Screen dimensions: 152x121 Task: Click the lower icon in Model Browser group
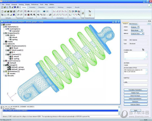tap(90, 15)
